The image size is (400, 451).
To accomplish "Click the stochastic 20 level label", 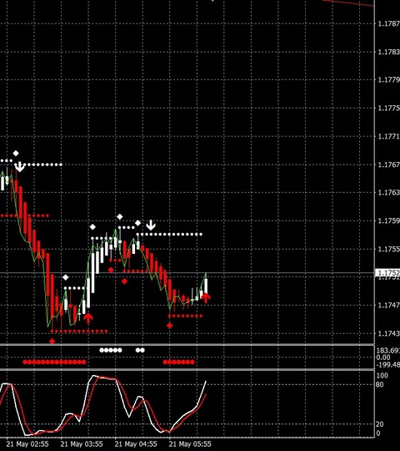I will point(379,424).
